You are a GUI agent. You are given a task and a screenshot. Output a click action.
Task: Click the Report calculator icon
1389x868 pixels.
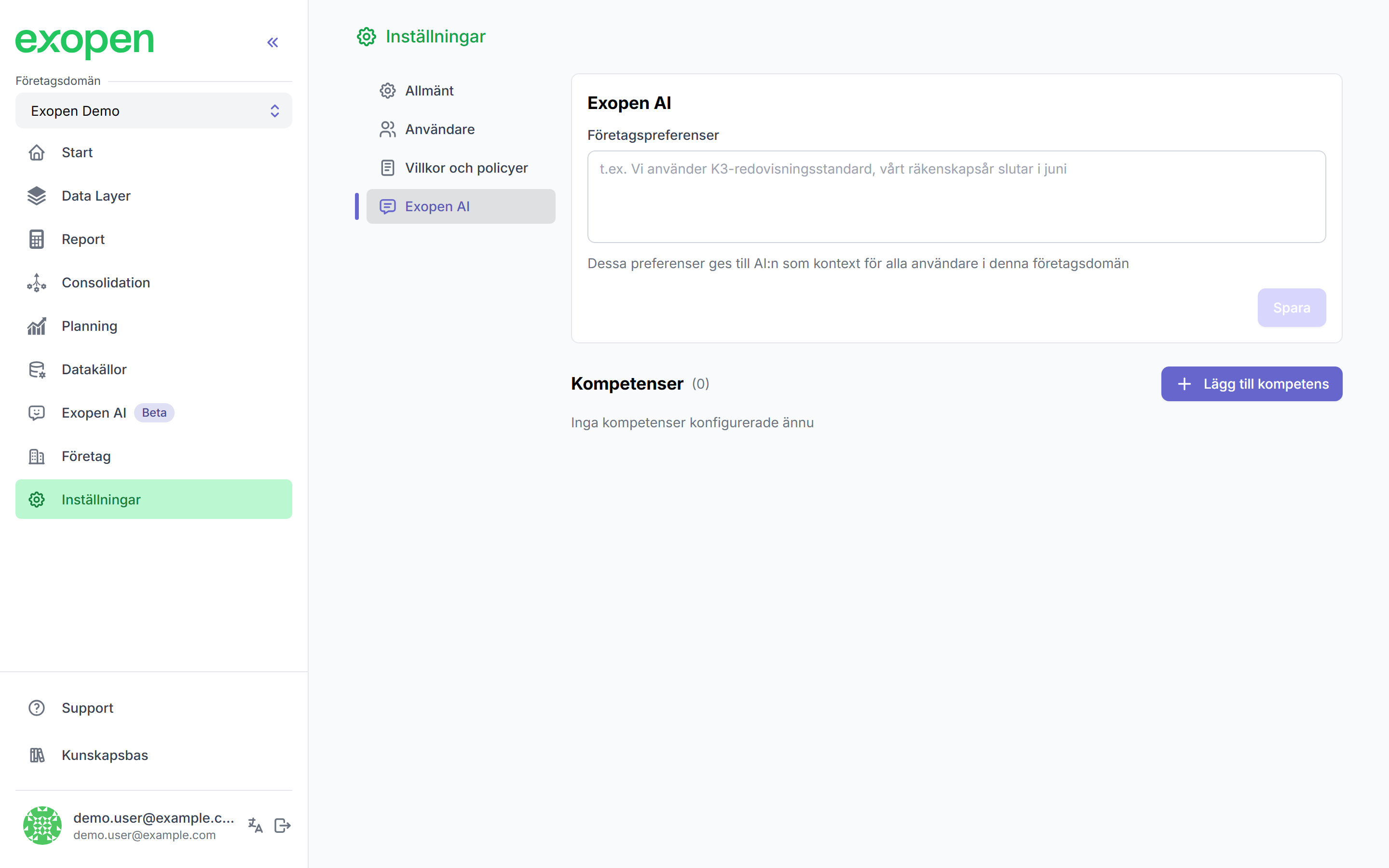[37, 239]
